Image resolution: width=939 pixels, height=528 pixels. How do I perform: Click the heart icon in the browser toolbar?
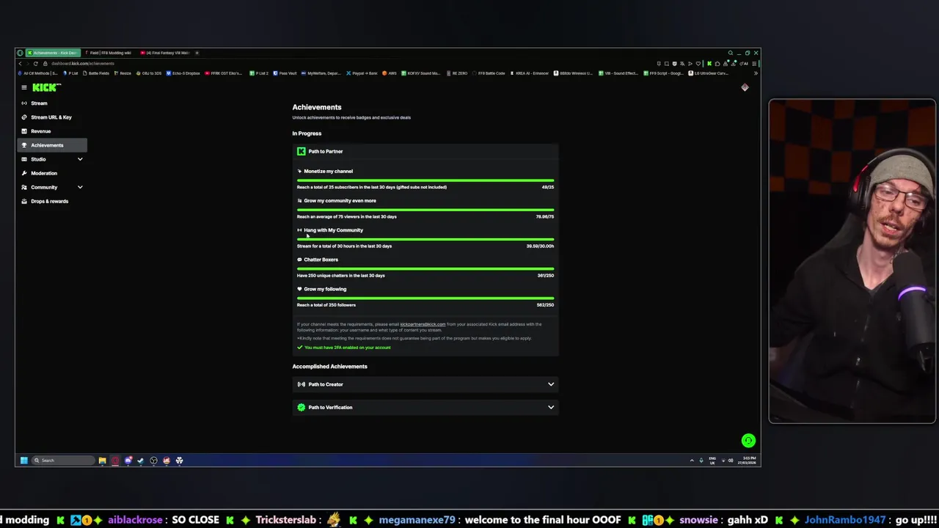coord(698,64)
